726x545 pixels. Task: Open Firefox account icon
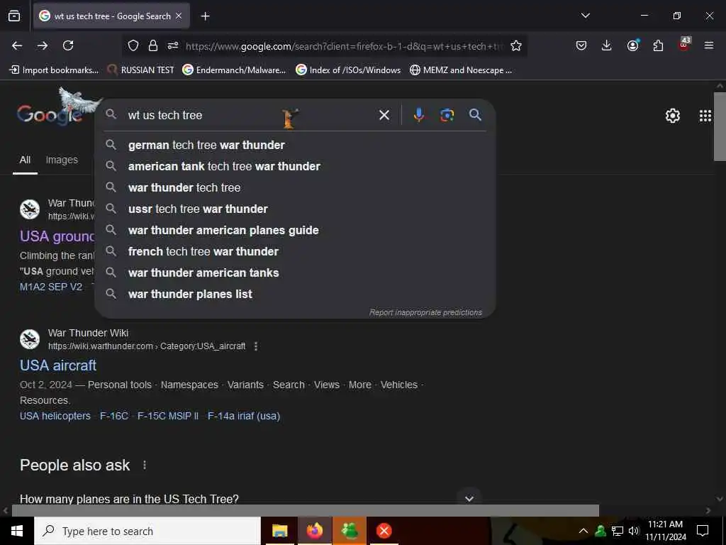(x=632, y=45)
